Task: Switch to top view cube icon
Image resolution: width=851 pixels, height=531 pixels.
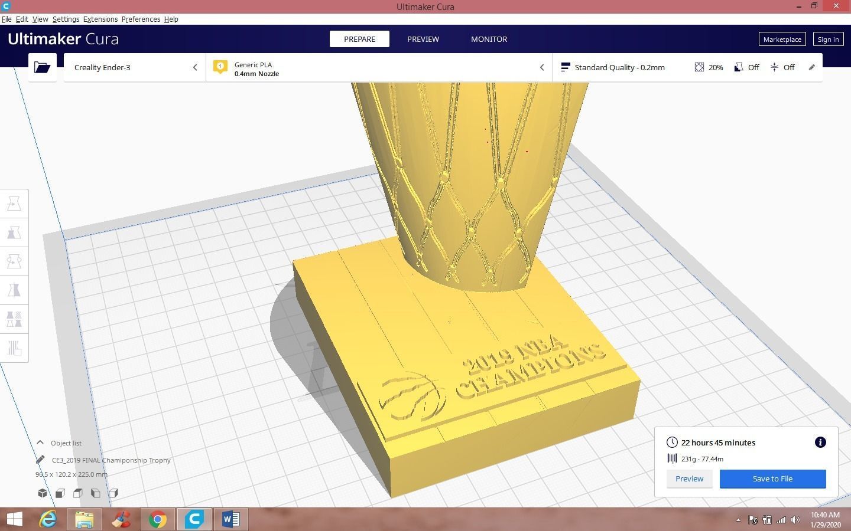Action: click(78, 493)
